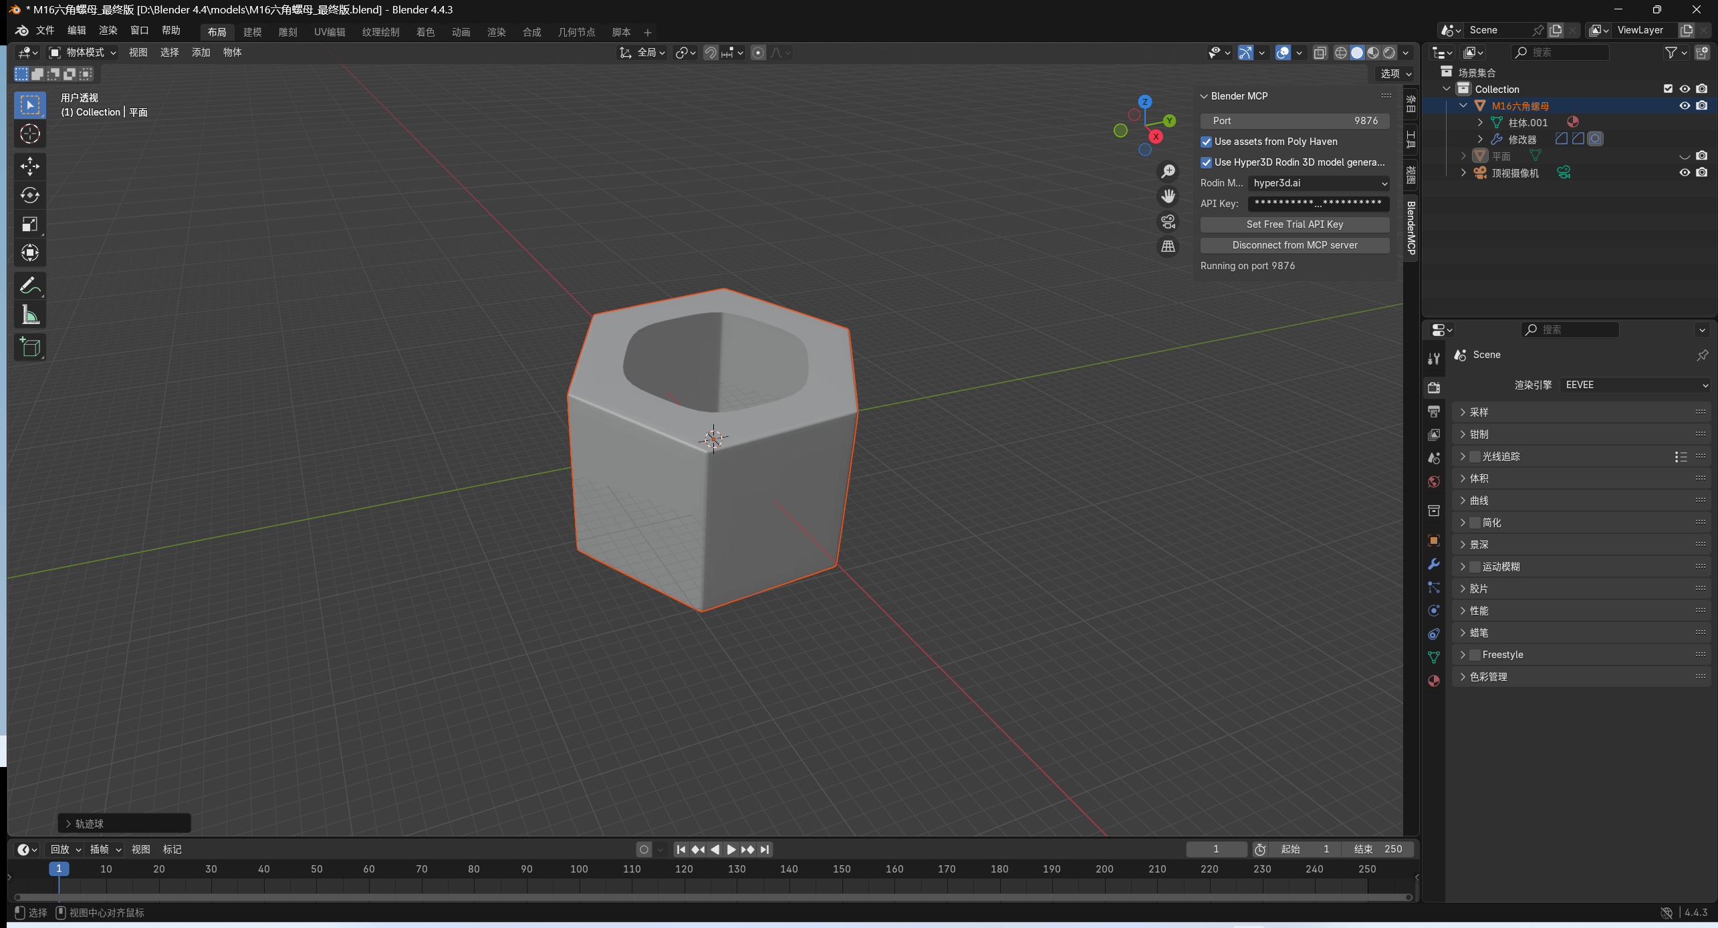Image resolution: width=1718 pixels, height=928 pixels.
Task: Switch to orthographic/perspective grid icon
Action: pyautogui.click(x=1168, y=247)
